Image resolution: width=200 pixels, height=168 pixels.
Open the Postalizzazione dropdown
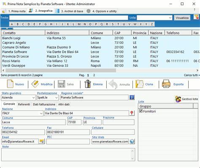[x=57, y=98]
